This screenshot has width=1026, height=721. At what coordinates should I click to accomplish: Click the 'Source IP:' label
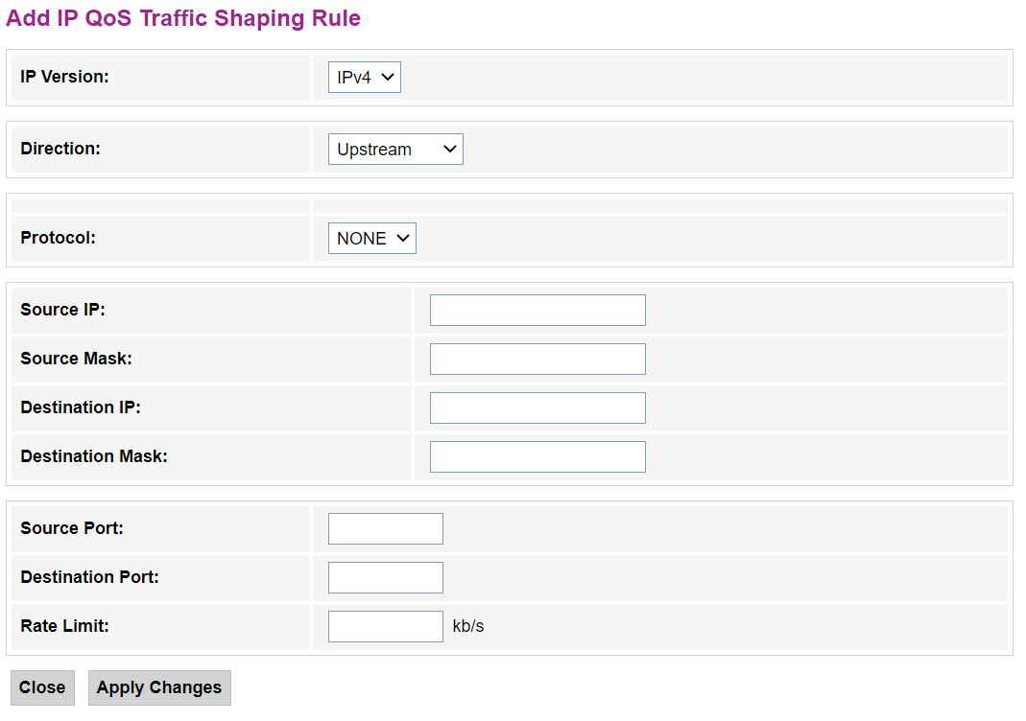pyautogui.click(x=62, y=310)
